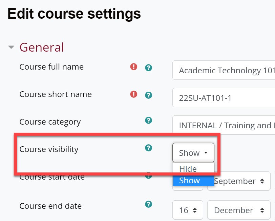Click the Course visibility label
Screen dimensions: 275x221
click(49, 149)
